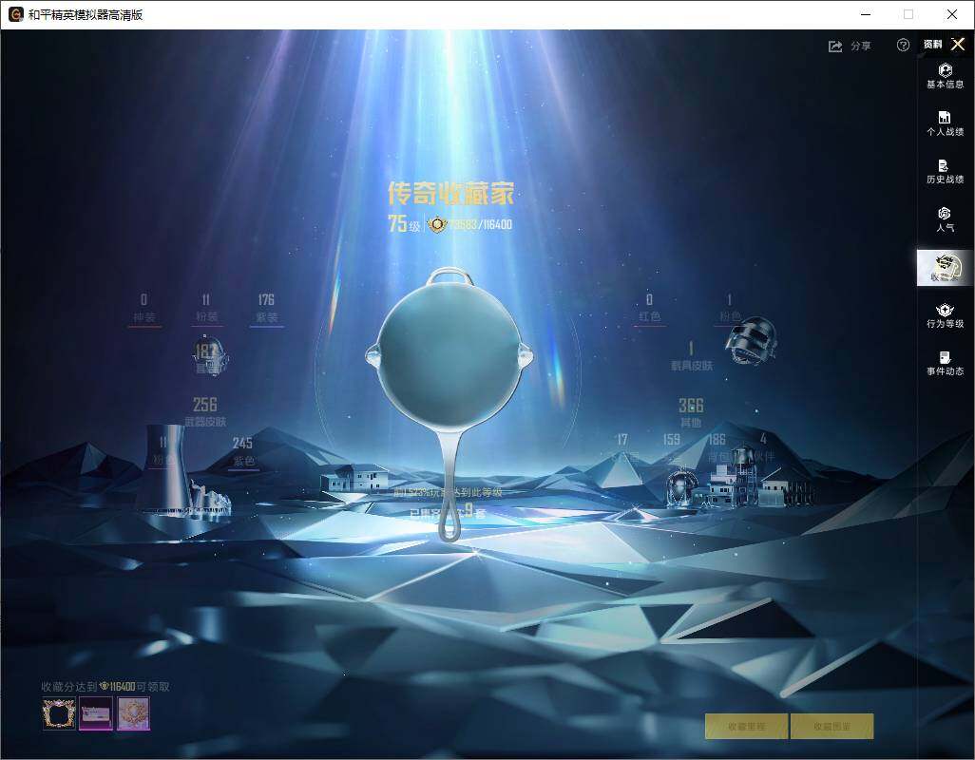Click the 0 神装 stat
Viewport: 975px width, 760px height.
pos(144,308)
